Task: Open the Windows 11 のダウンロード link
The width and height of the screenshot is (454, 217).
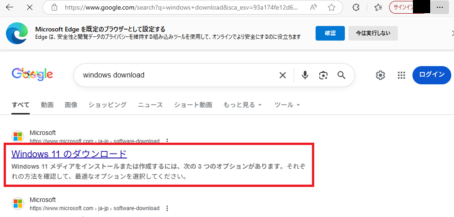Action: pos(69,154)
